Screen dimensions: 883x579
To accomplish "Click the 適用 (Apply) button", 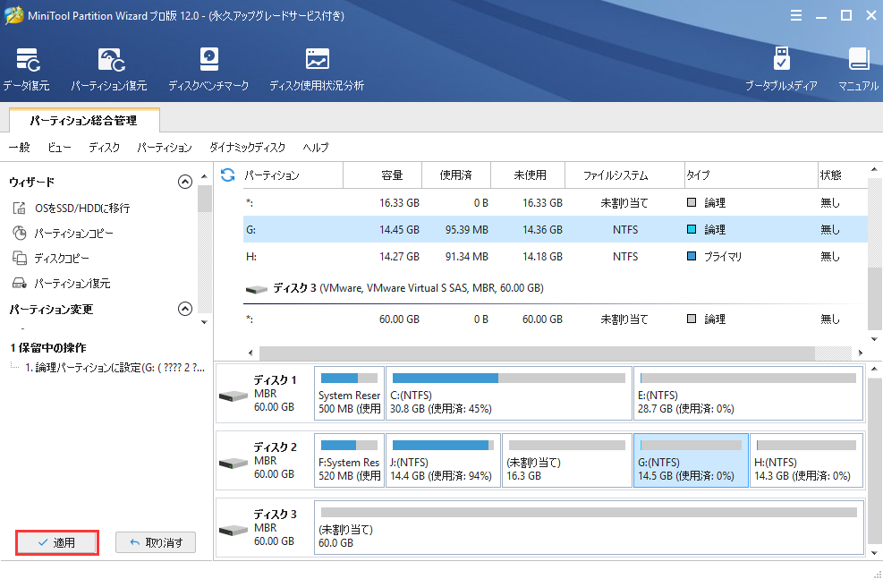I will click(x=57, y=542).
